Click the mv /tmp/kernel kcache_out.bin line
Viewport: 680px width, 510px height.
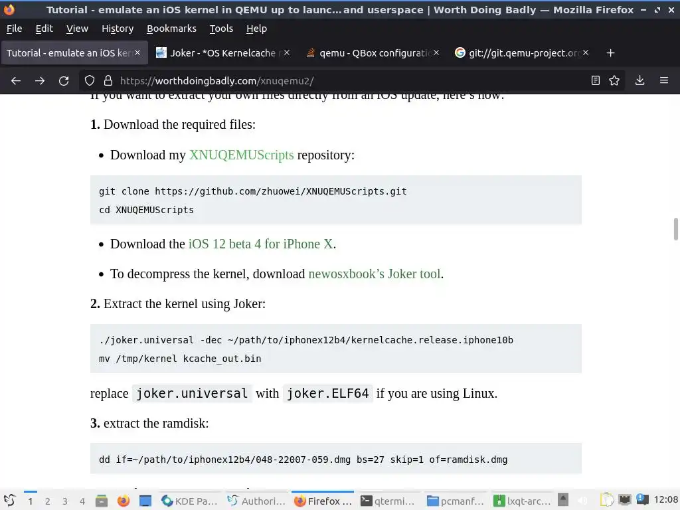[x=180, y=359]
